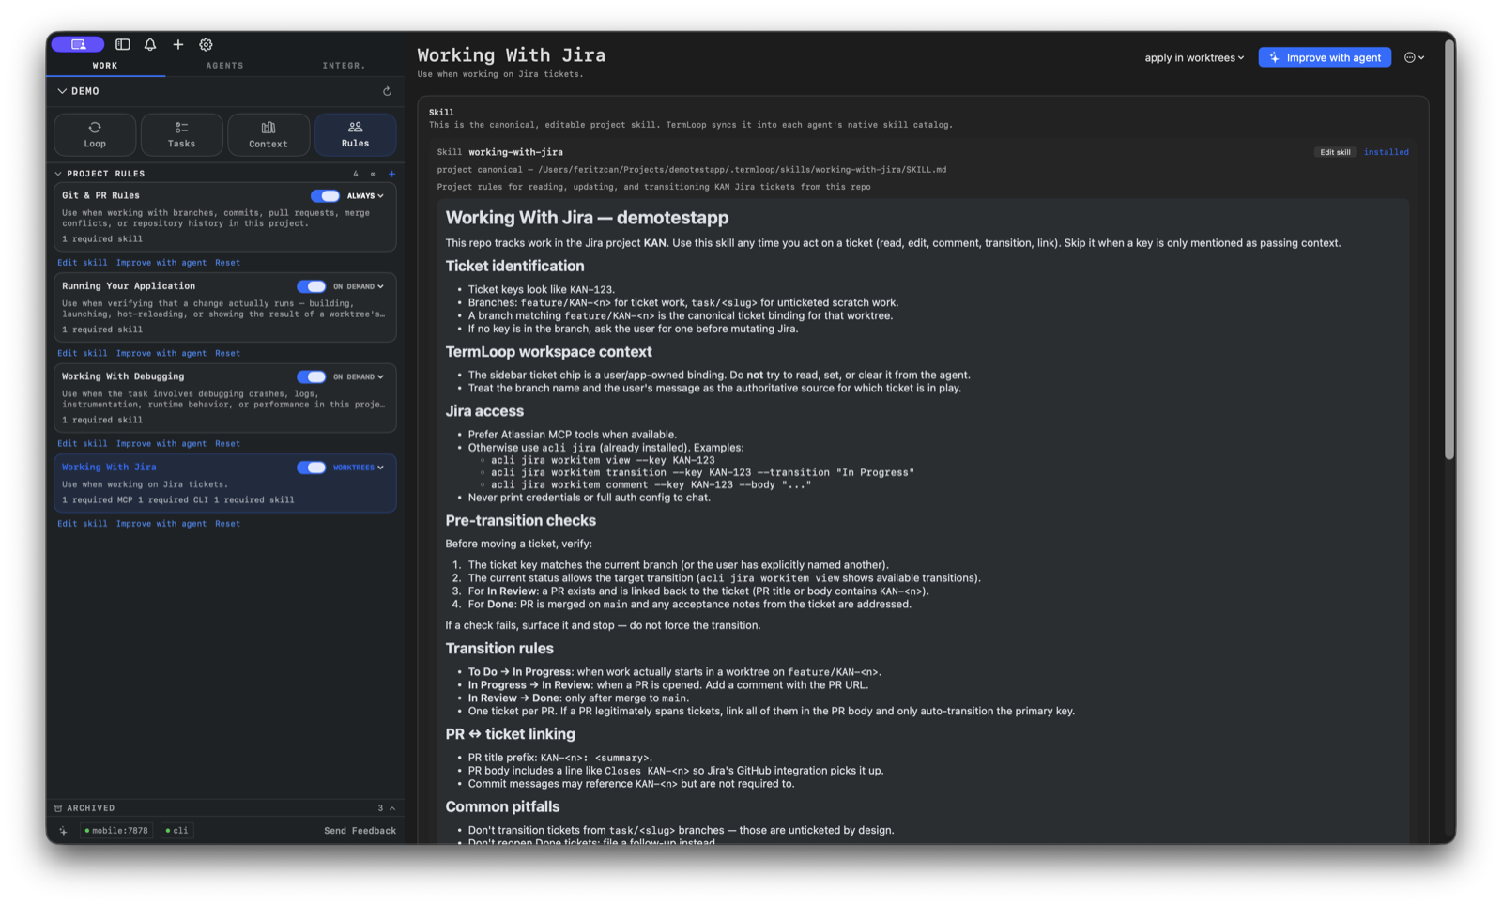Click Improve with agent under Working With Debugging
The image size is (1502, 905).
point(161,444)
